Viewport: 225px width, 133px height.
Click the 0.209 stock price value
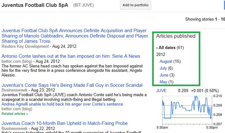pos(183,91)
